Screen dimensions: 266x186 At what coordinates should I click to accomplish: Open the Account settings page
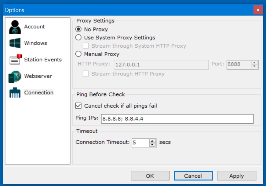(35, 27)
